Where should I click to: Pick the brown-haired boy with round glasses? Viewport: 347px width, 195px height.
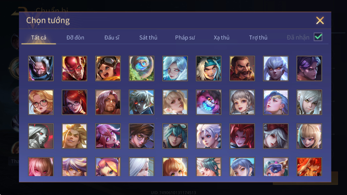pos(142,136)
